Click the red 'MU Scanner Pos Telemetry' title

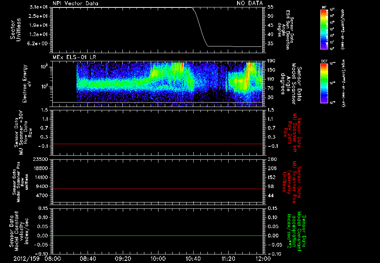pos(292,182)
